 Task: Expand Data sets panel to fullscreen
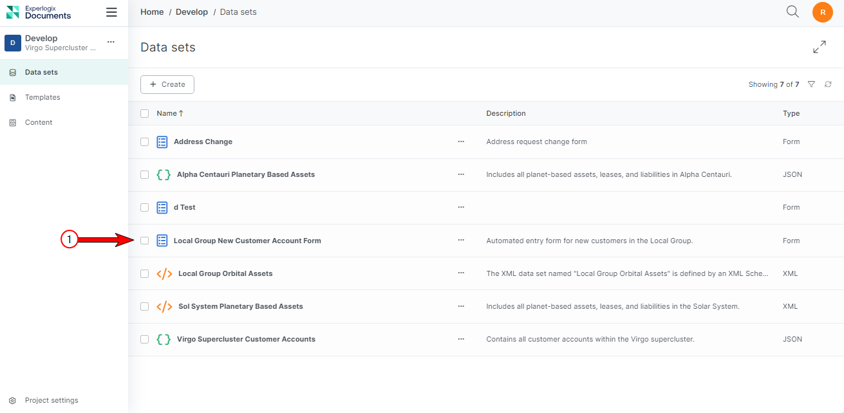click(819, 47)
